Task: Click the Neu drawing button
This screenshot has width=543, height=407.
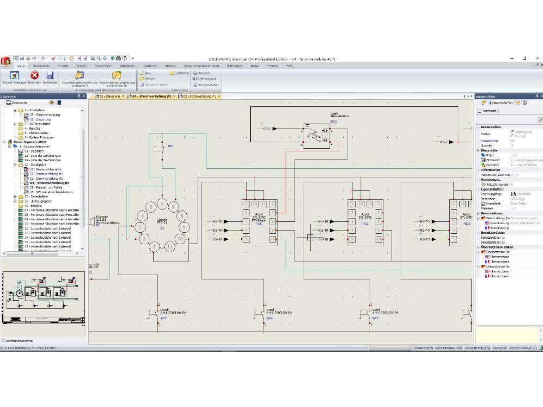Action: pyautogui.click(x=146, y=73)
